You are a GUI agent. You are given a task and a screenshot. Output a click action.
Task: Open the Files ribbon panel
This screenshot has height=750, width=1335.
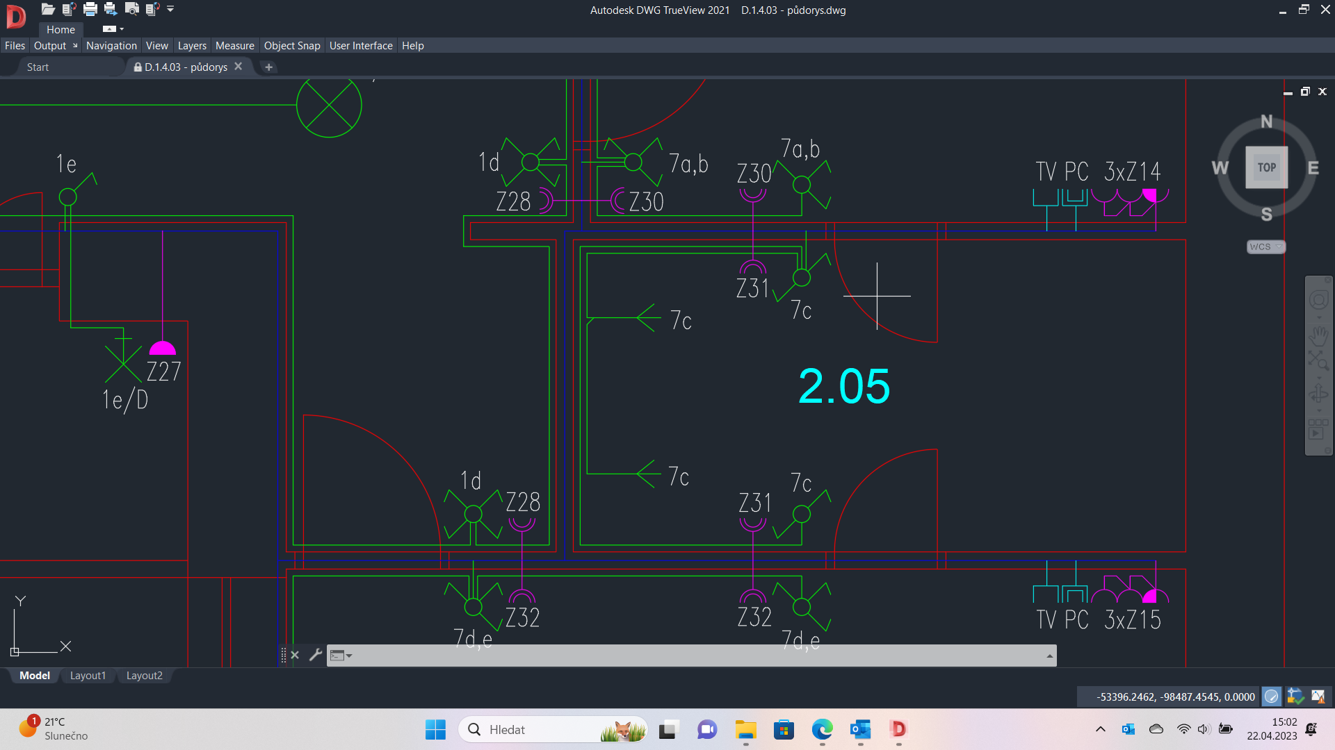tap(15, 45)
